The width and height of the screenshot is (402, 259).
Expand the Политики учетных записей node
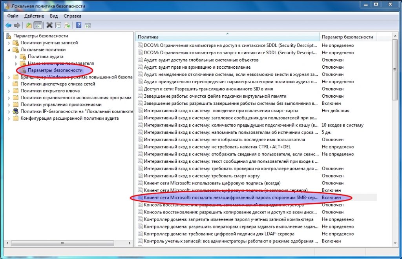click(9, 43)
